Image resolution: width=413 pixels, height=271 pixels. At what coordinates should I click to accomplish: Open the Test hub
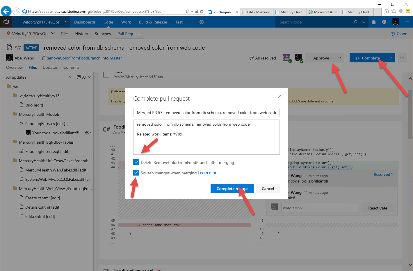179,22
